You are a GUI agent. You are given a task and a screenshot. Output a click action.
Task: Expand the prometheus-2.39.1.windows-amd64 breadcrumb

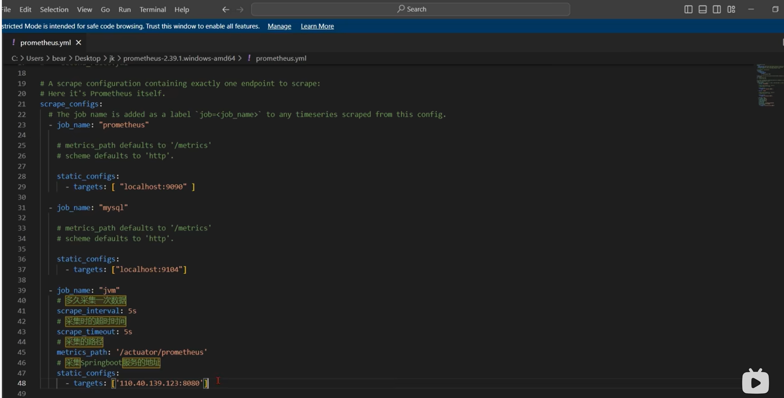(x=179, y=58)
